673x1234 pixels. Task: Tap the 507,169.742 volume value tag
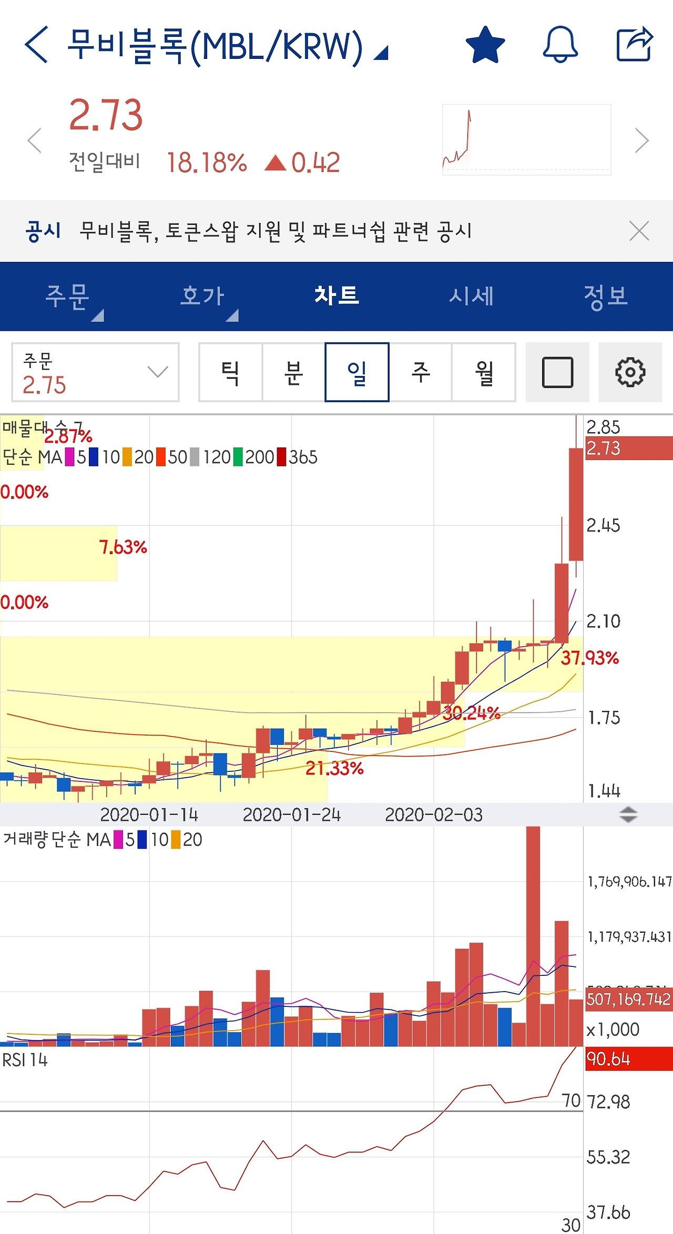click(x=629, y=998)
